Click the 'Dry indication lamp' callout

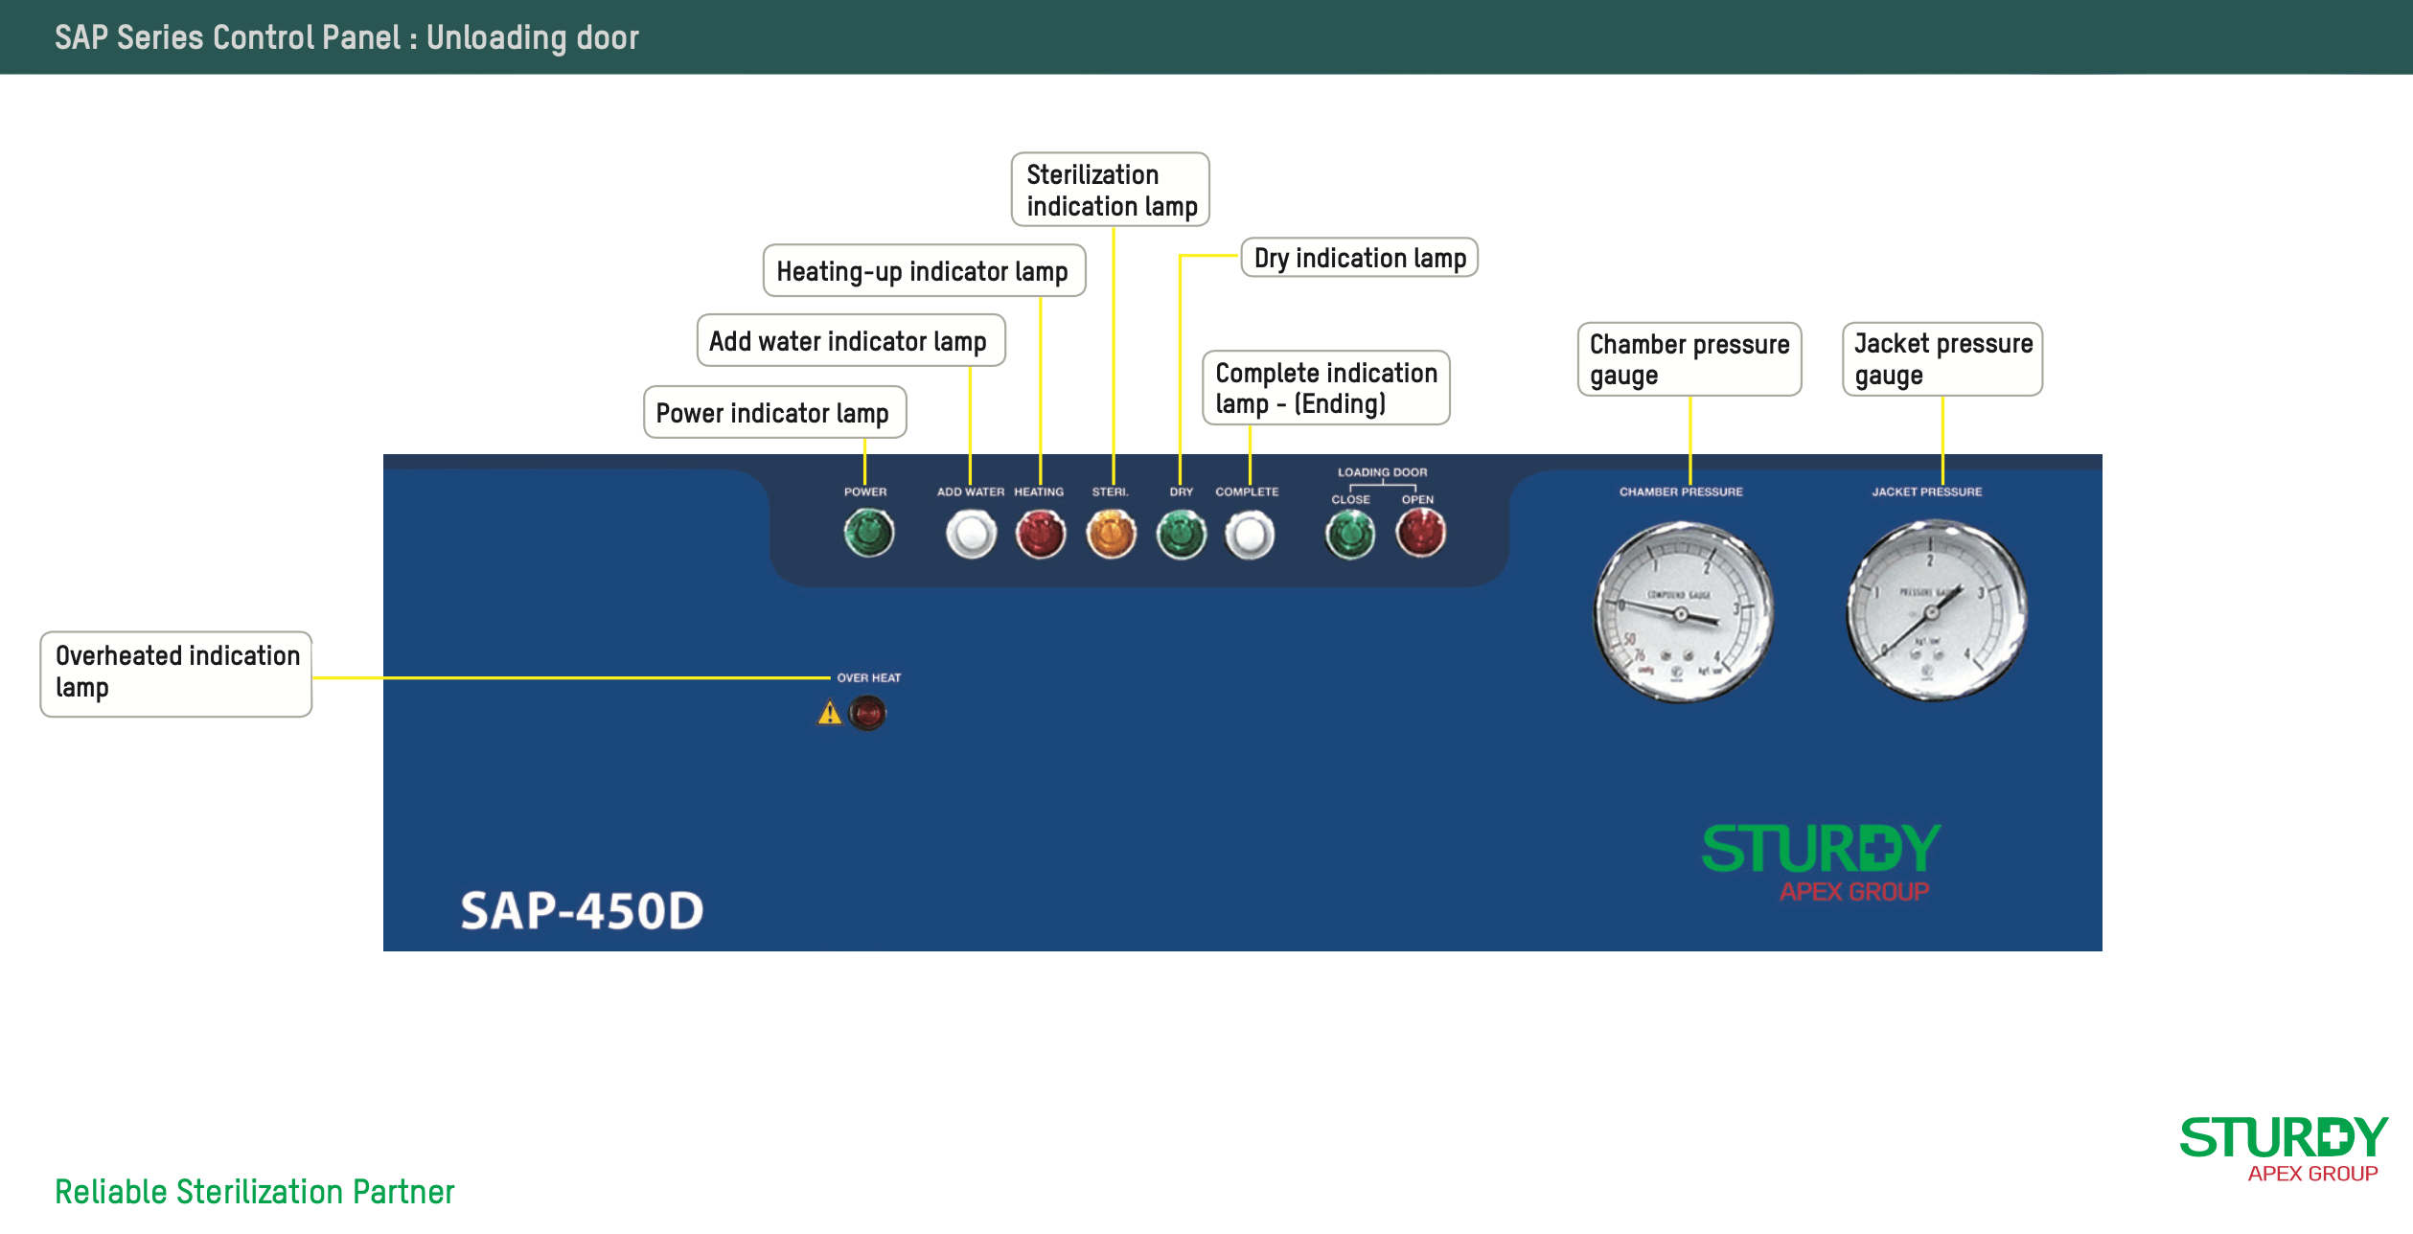pos(1360,258)
